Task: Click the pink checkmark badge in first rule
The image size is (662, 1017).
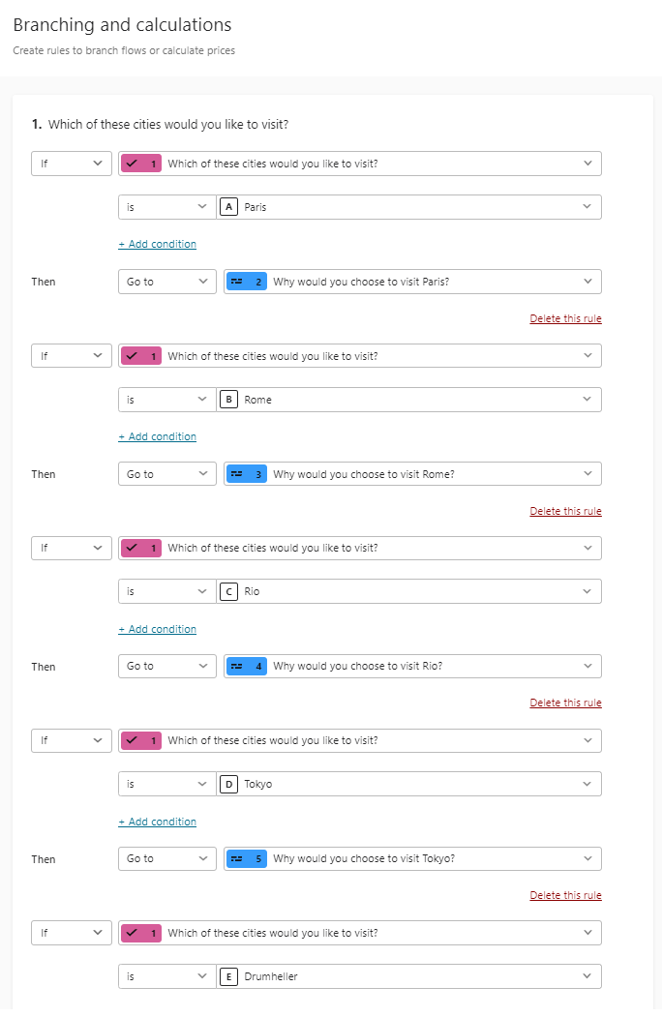Action: coord(141,164)
